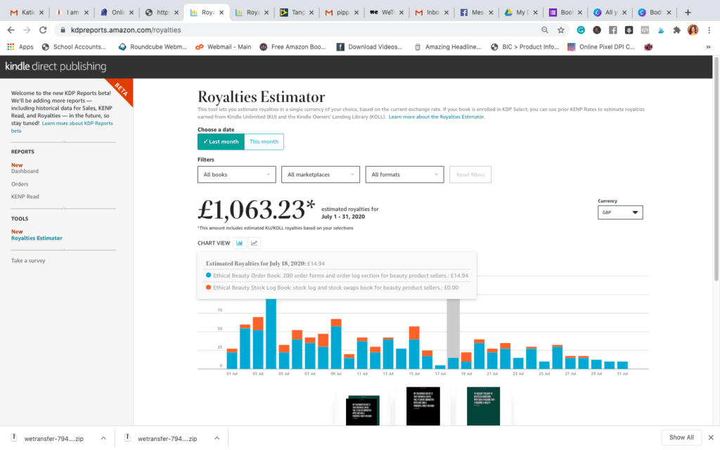Open Dashboard report in sidebar
The image size is (720, 450).
[x=25, y=171]
